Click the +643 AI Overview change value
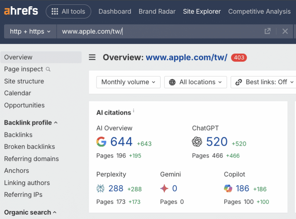The height and width of the screenshot is (219, 296). pyautogui.click(x=144, y=144)
